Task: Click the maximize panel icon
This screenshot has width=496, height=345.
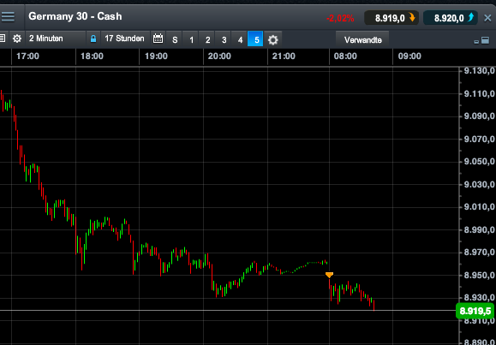Action: [485, 40]
